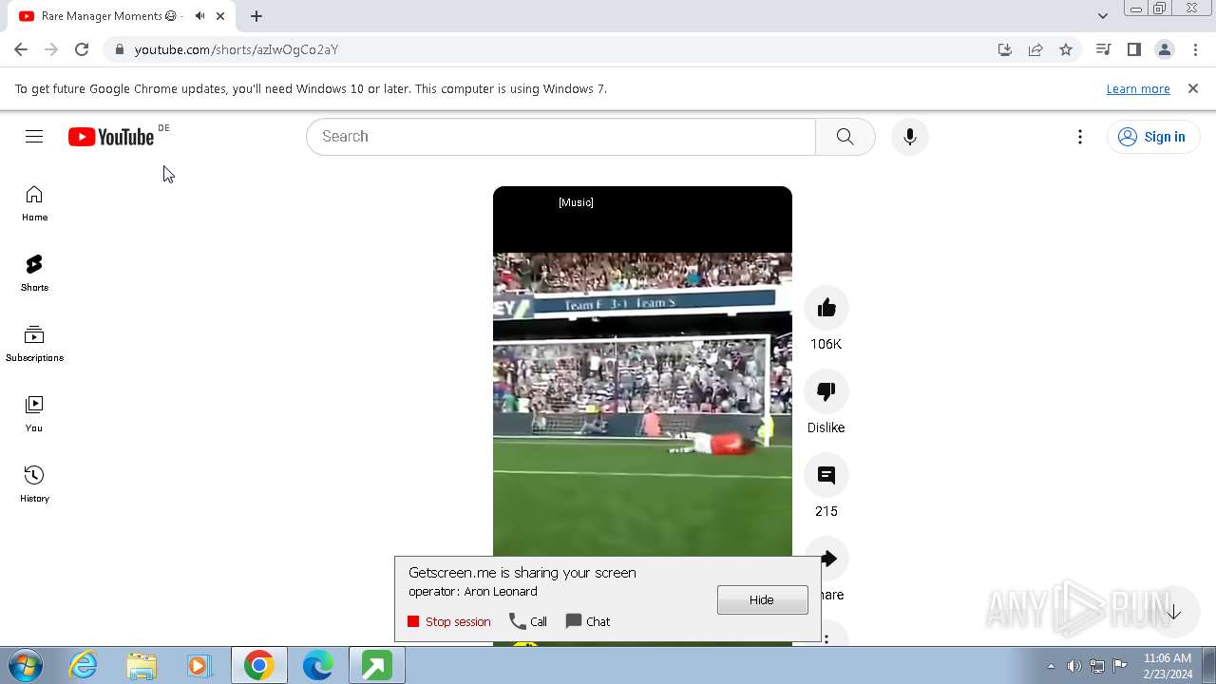This screenshot has width=1216, height=684.
Task: Click the Sign in button
Action: pyautogui.click(x=1151, y=137)
